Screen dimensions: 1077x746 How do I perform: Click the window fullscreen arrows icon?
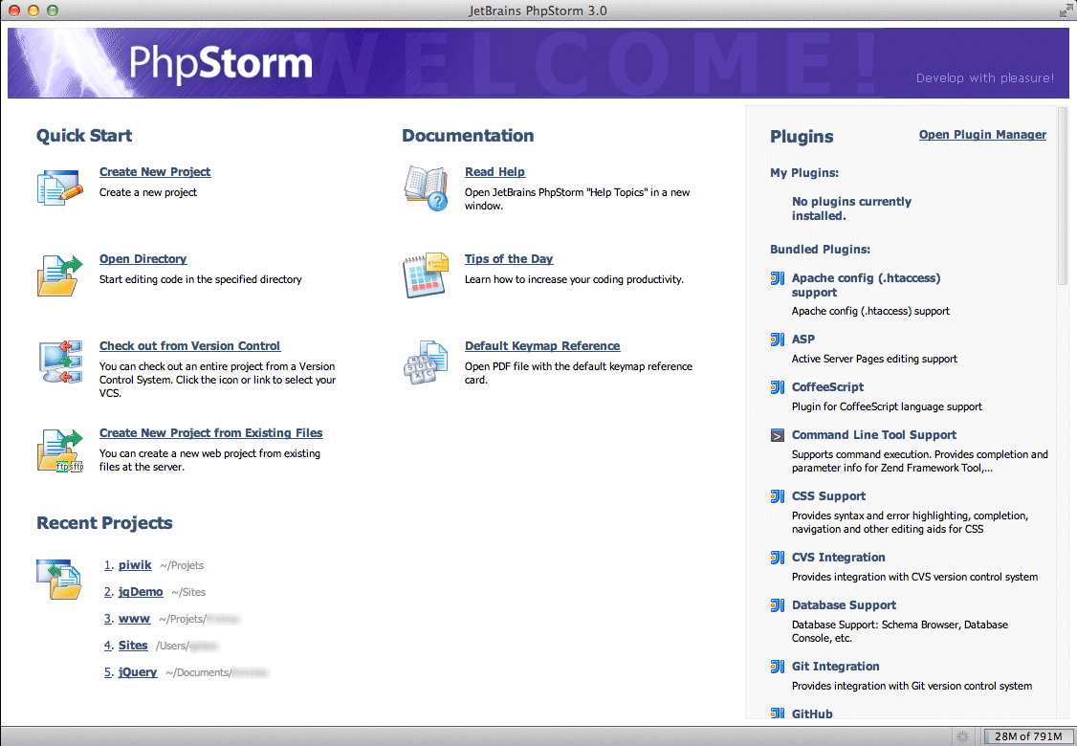(1065, 11)
